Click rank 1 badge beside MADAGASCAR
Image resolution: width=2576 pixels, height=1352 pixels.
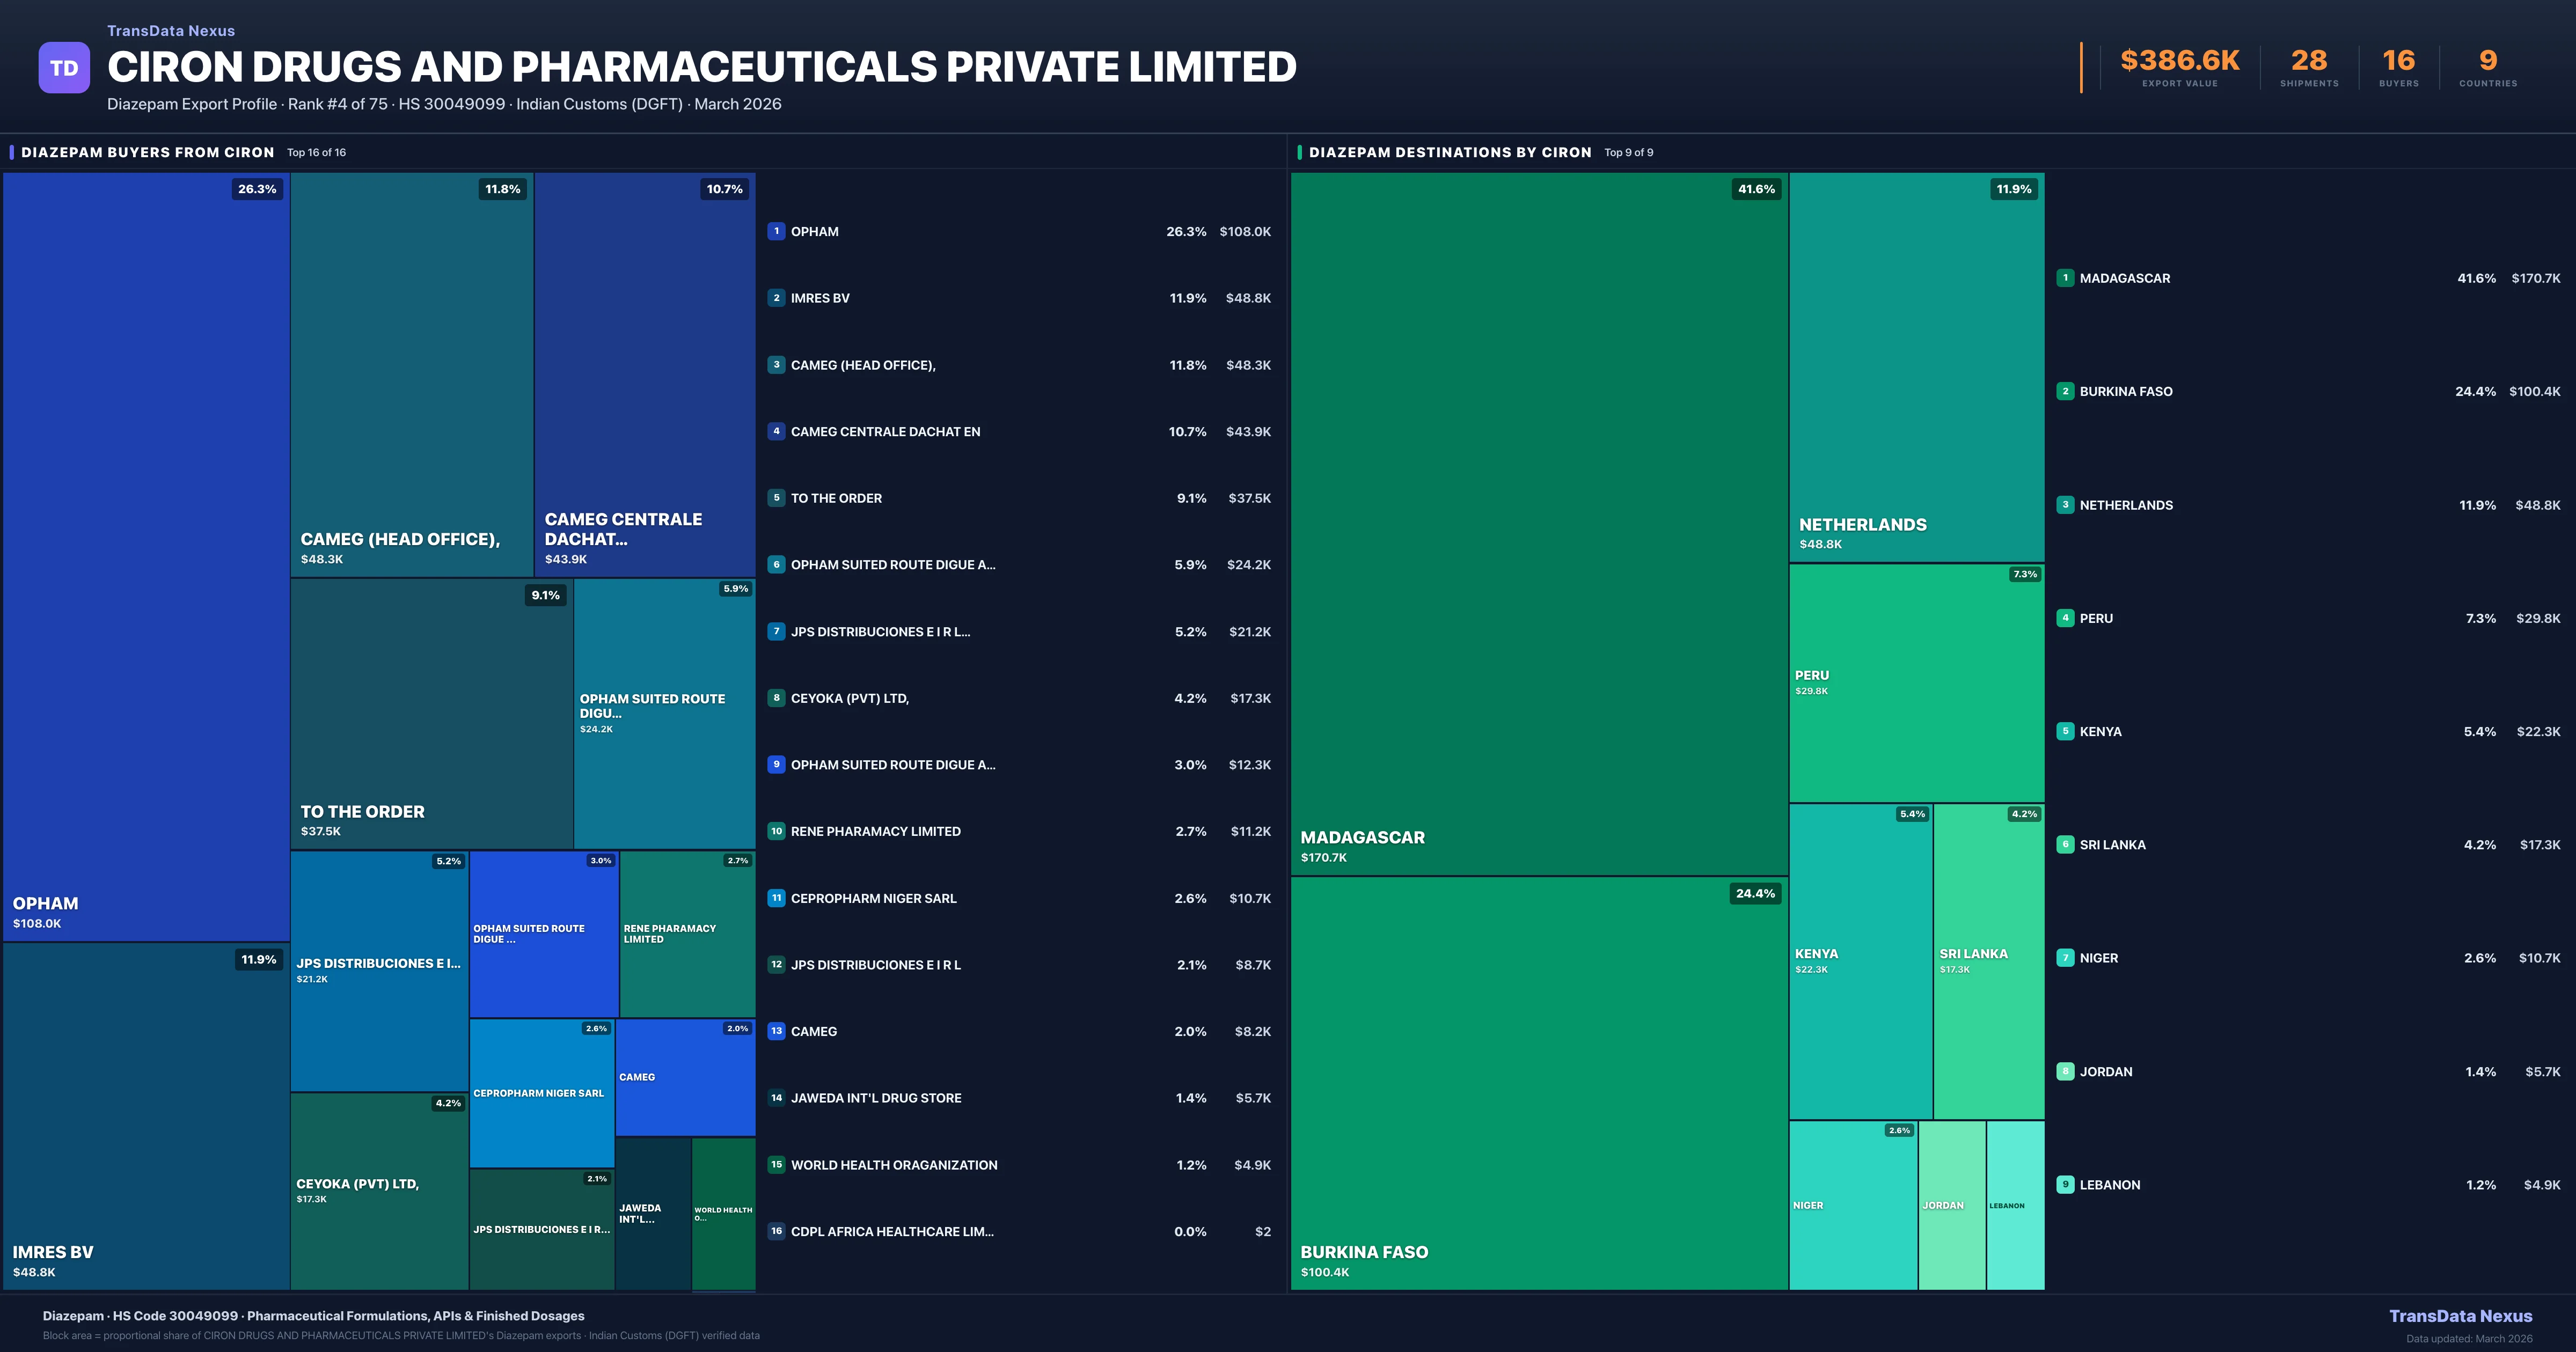click(2065, 278)
